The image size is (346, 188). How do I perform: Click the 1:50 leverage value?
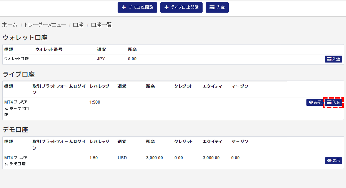coord(93,158)
